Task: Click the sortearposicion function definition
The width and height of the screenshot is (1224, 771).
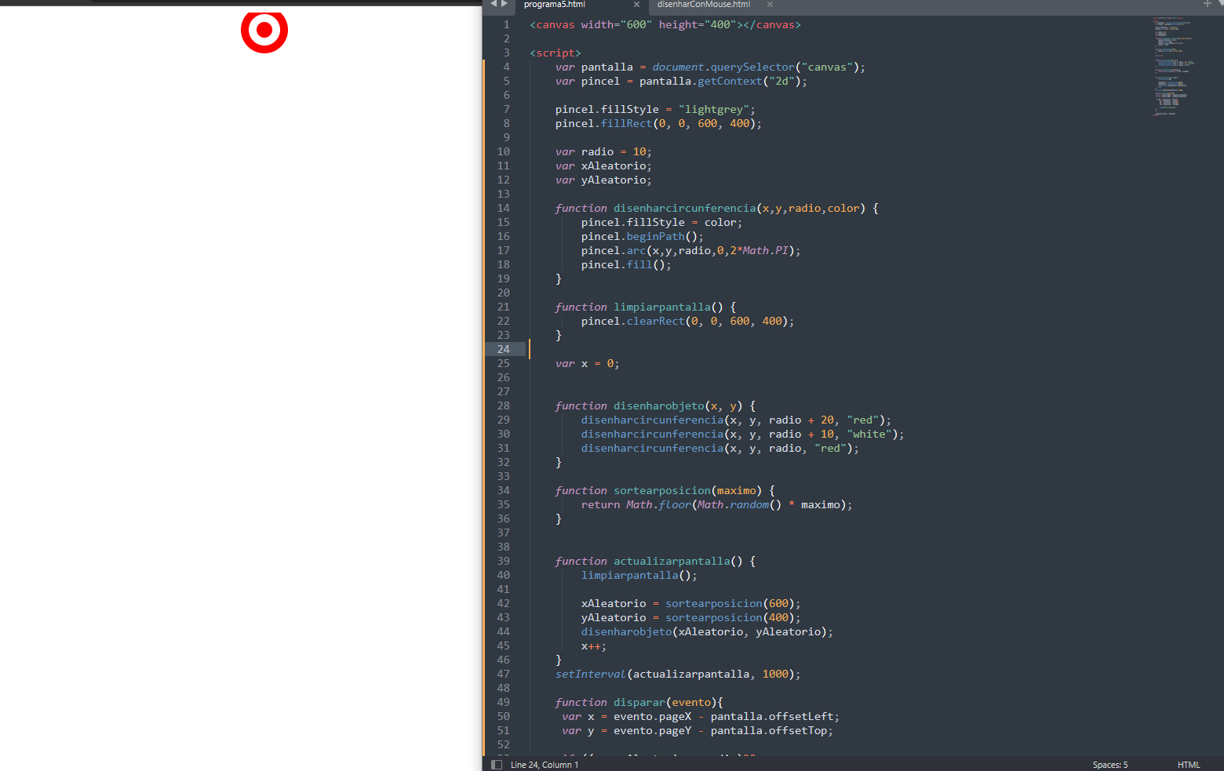Action: [665, 490]
